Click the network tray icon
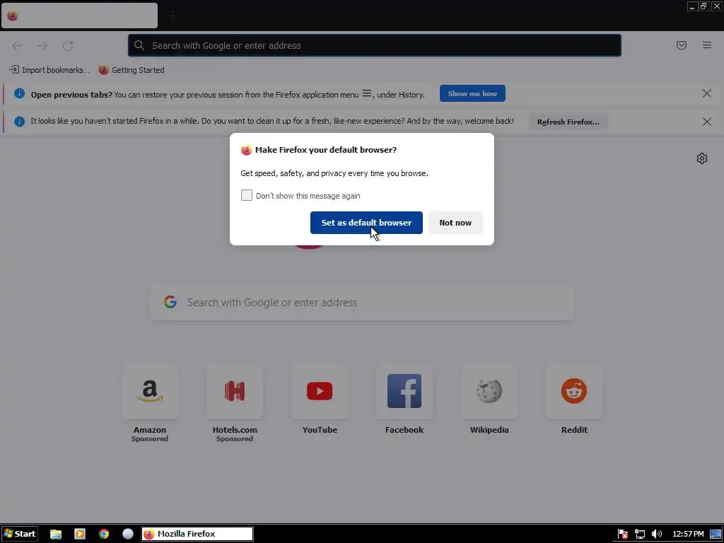The width and height of the screenshot is (724, 543). click(639, 535)
